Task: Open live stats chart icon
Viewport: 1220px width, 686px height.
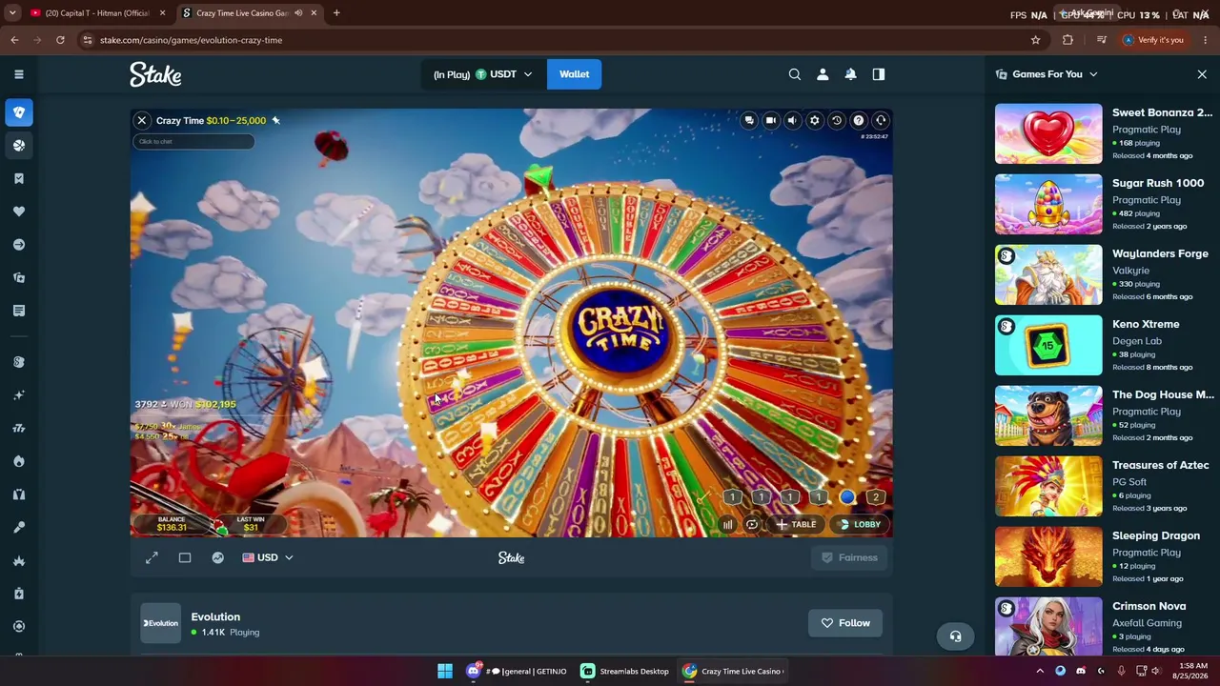Action: (x=218, y=558)
